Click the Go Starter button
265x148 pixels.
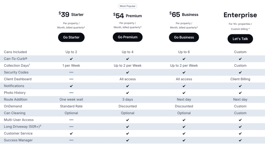(x=71, y=37)
